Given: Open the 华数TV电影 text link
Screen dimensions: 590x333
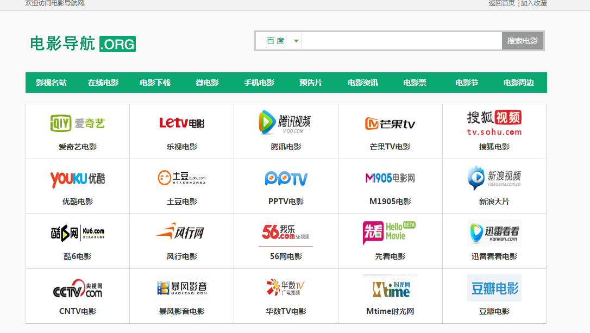Looking at the screenshot, I should (286, 312).
